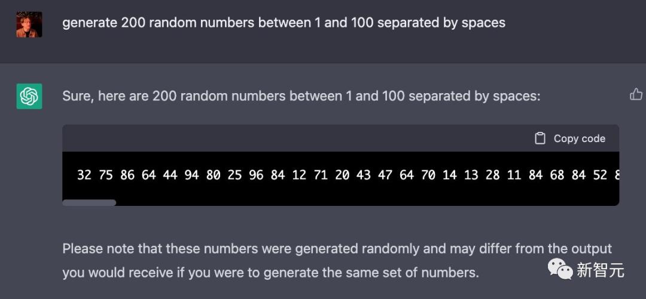Click the number 52 near the code's right edge
The height and width of the screenshot is (299, 646).
[x=600, y=175]
